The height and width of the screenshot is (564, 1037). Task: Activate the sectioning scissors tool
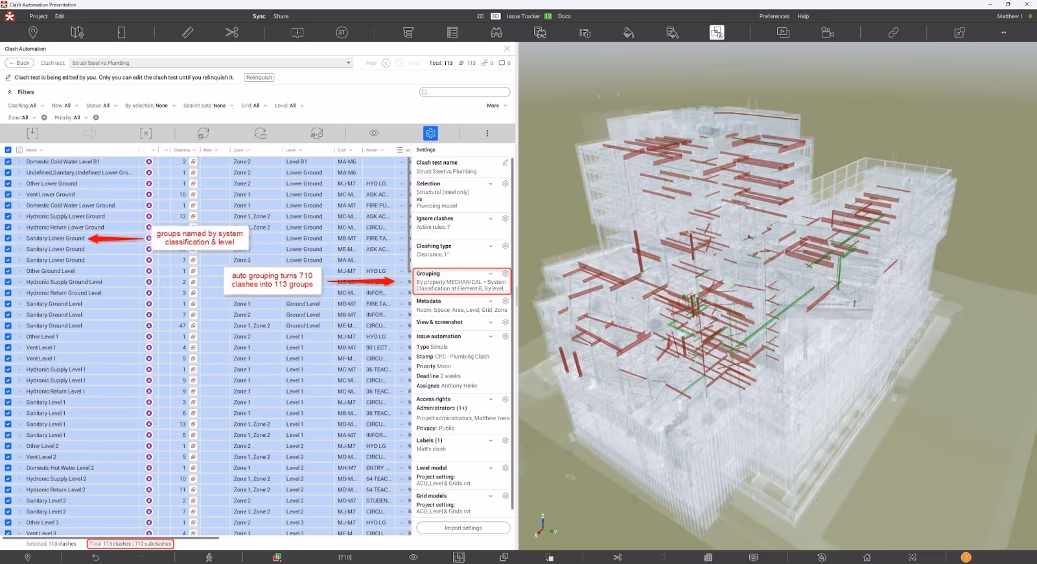click(x=232, y=32)
